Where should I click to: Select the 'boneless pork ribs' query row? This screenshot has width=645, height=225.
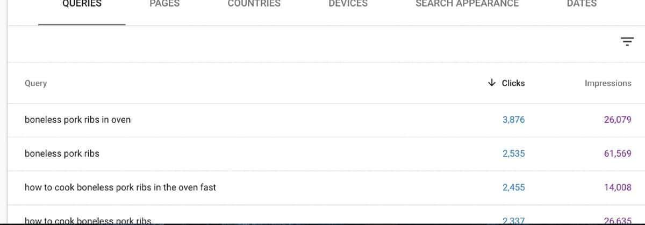coord(322,154)
